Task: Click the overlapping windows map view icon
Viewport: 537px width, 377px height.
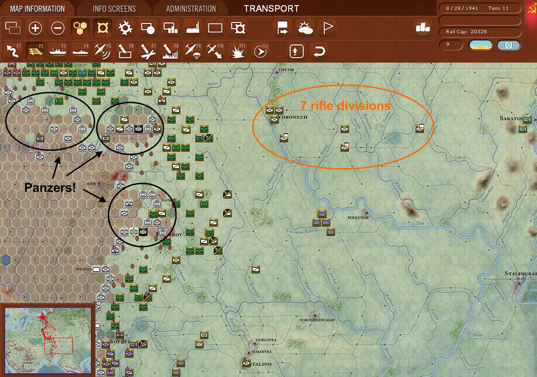Action: (x=13, y=28)
